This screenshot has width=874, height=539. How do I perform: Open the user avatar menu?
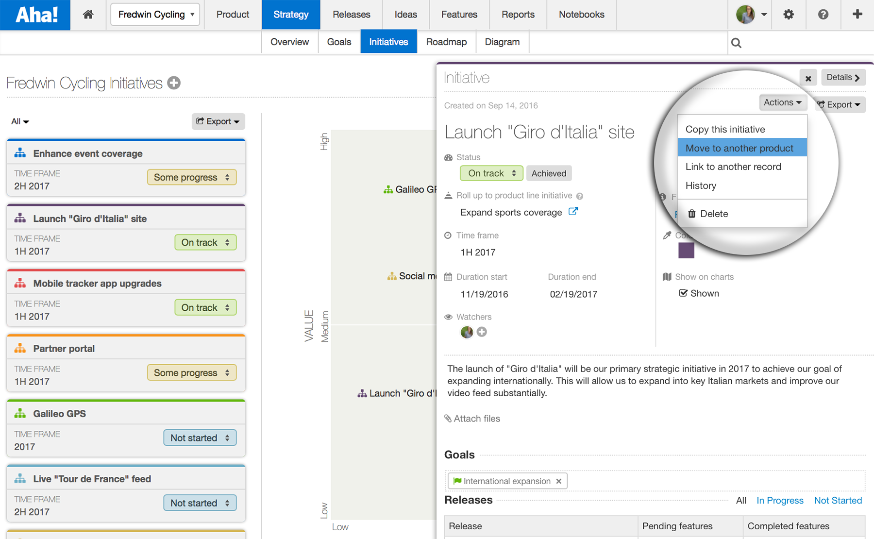point(751,15)
